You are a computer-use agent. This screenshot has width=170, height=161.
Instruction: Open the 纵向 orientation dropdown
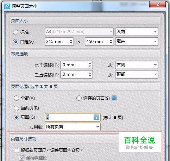(x=137, y=32)
